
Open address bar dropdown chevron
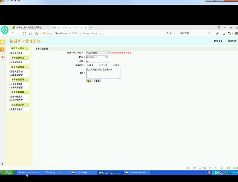coord(174,33)
